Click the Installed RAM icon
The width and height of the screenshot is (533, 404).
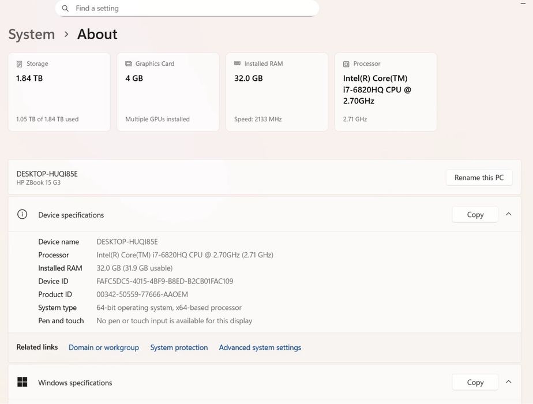[238, 63]
